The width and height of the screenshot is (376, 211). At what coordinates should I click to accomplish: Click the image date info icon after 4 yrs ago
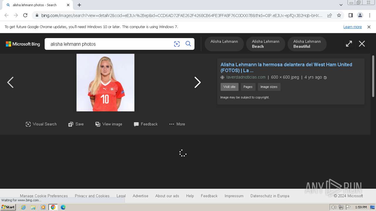pos(325,78)
